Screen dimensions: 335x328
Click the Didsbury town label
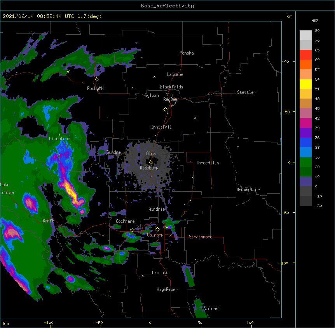[149, 168]
